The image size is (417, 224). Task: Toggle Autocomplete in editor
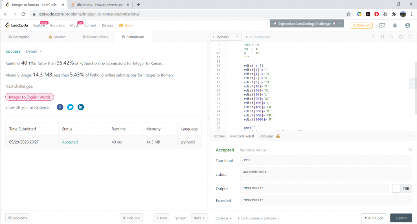tap(257, 37)
